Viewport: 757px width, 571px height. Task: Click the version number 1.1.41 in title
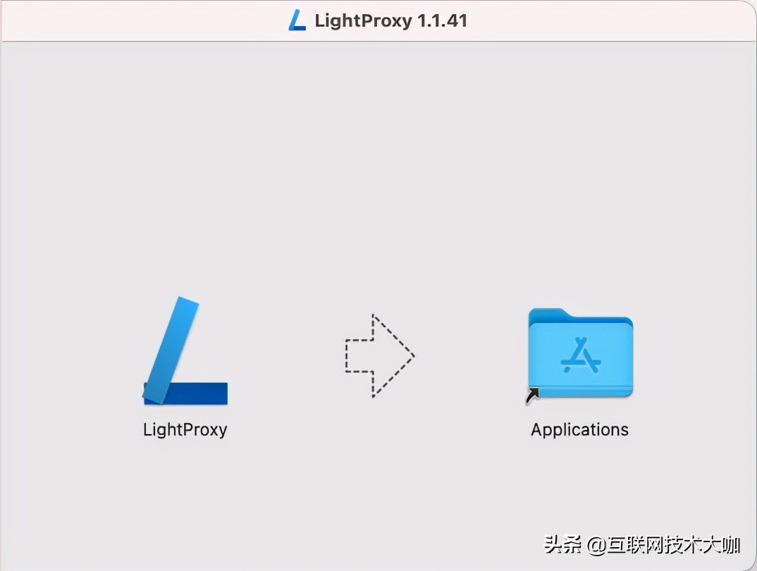point(442,20)
